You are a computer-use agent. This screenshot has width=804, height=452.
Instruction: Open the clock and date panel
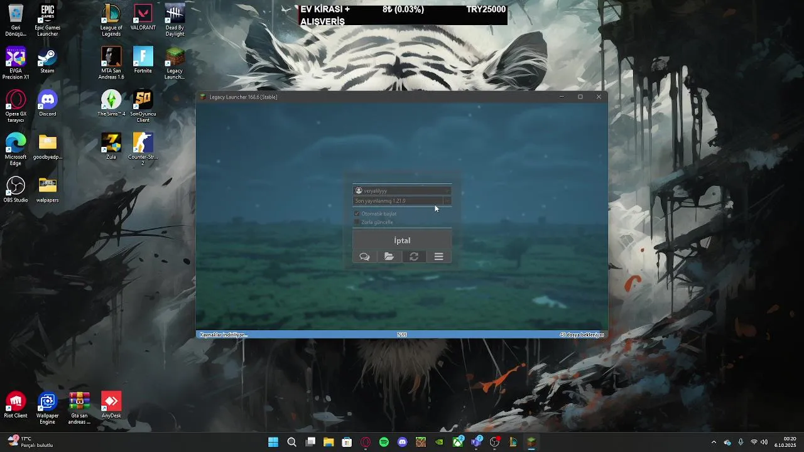[786, 442]
